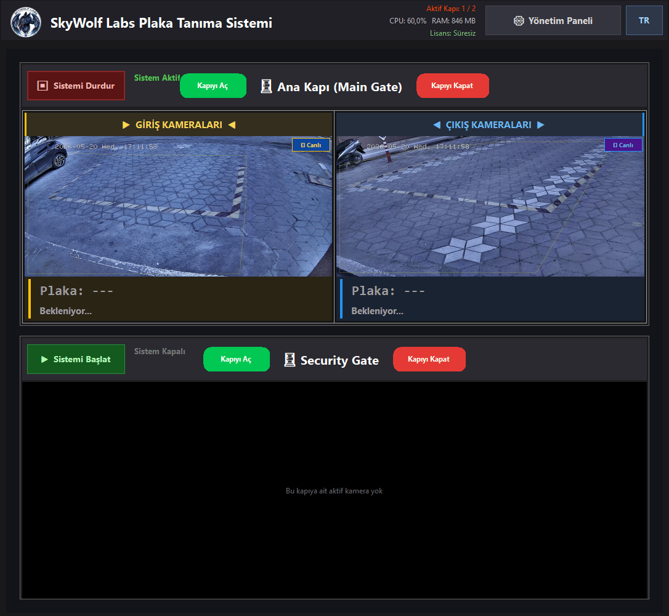669x616 pixels.
Task: Click Sistem Aktif status label
Action: pyautogui.click(x=157, y=78)
